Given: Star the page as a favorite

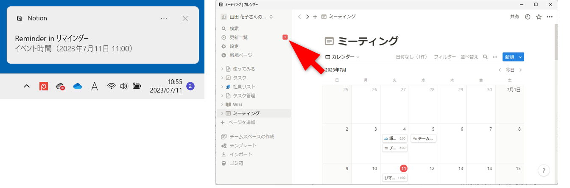Looking at the screenshot, I should pyautogui.click(x=539, y=17).
